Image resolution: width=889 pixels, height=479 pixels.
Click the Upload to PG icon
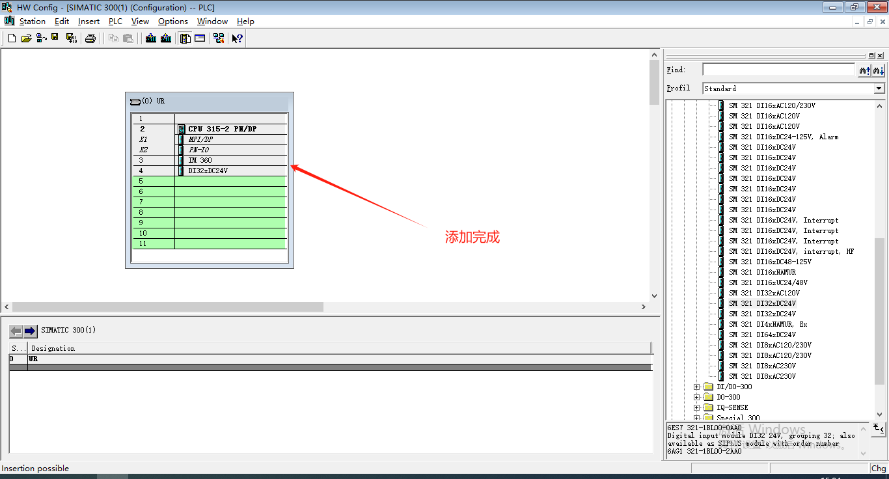[166, 38]
